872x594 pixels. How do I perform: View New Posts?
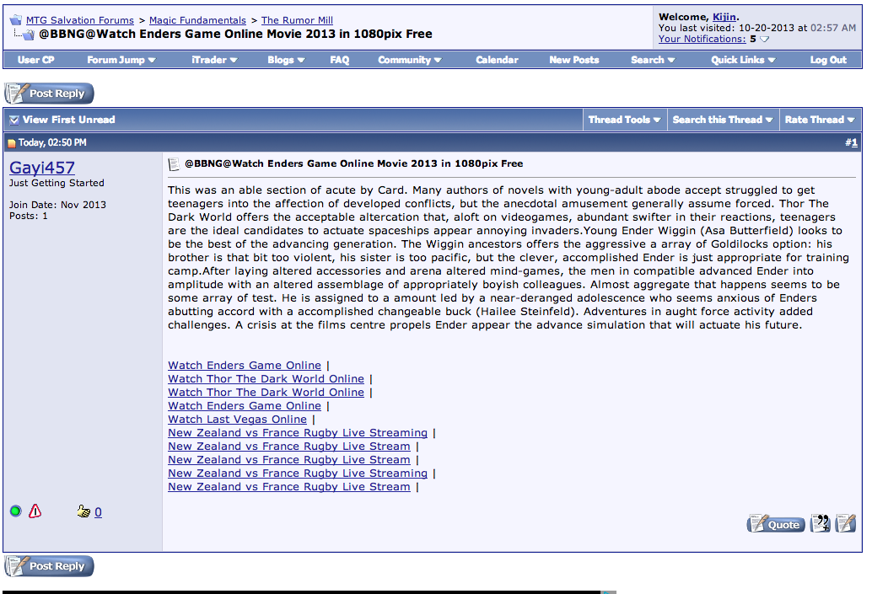click(574, 60)
